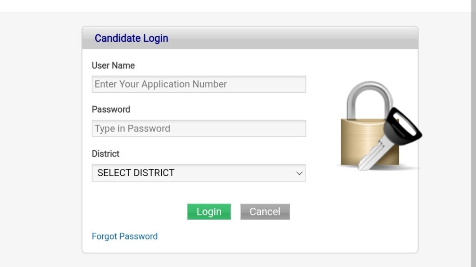
Task: Click the green Login button
Action: point(209,211)
